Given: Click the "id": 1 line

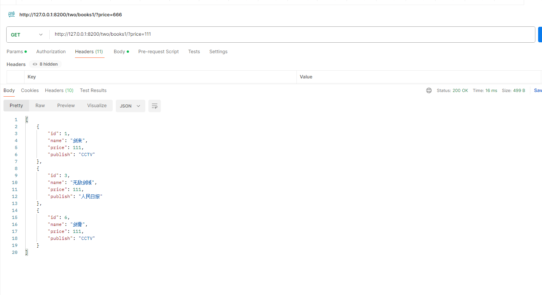Looking at the screenshot, I should click(x=59, y=134).
